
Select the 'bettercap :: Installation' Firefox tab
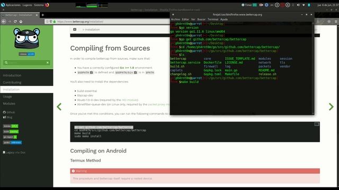(19, 15)
